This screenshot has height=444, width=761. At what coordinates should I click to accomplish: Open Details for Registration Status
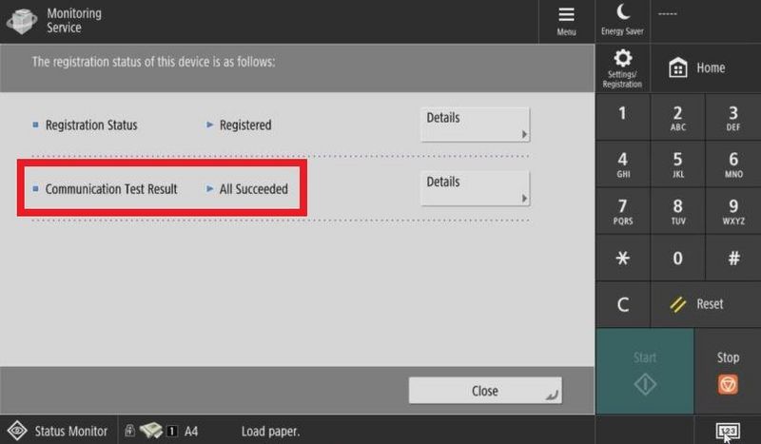coord(475,125)
